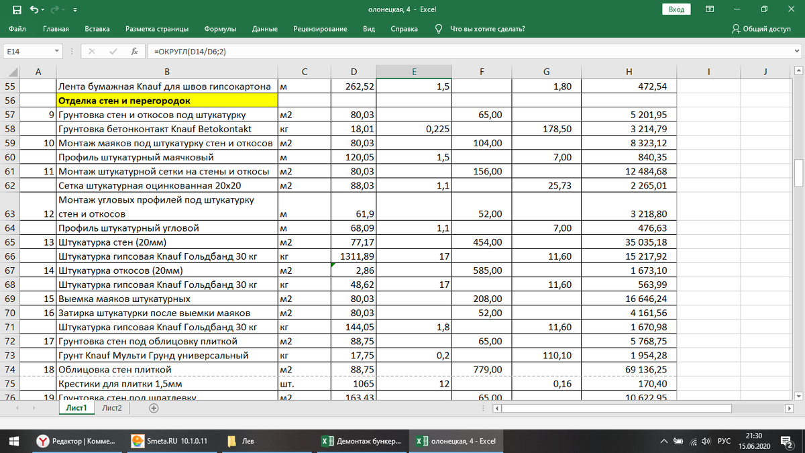The height and width of the screenshot is (453, 805).
Task: Click sheet navigation previous arrow
Action: pyautogui.click(x=18, y=407)
